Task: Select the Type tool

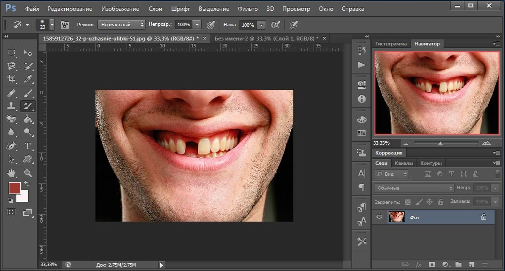Action: tap(28, 146)
